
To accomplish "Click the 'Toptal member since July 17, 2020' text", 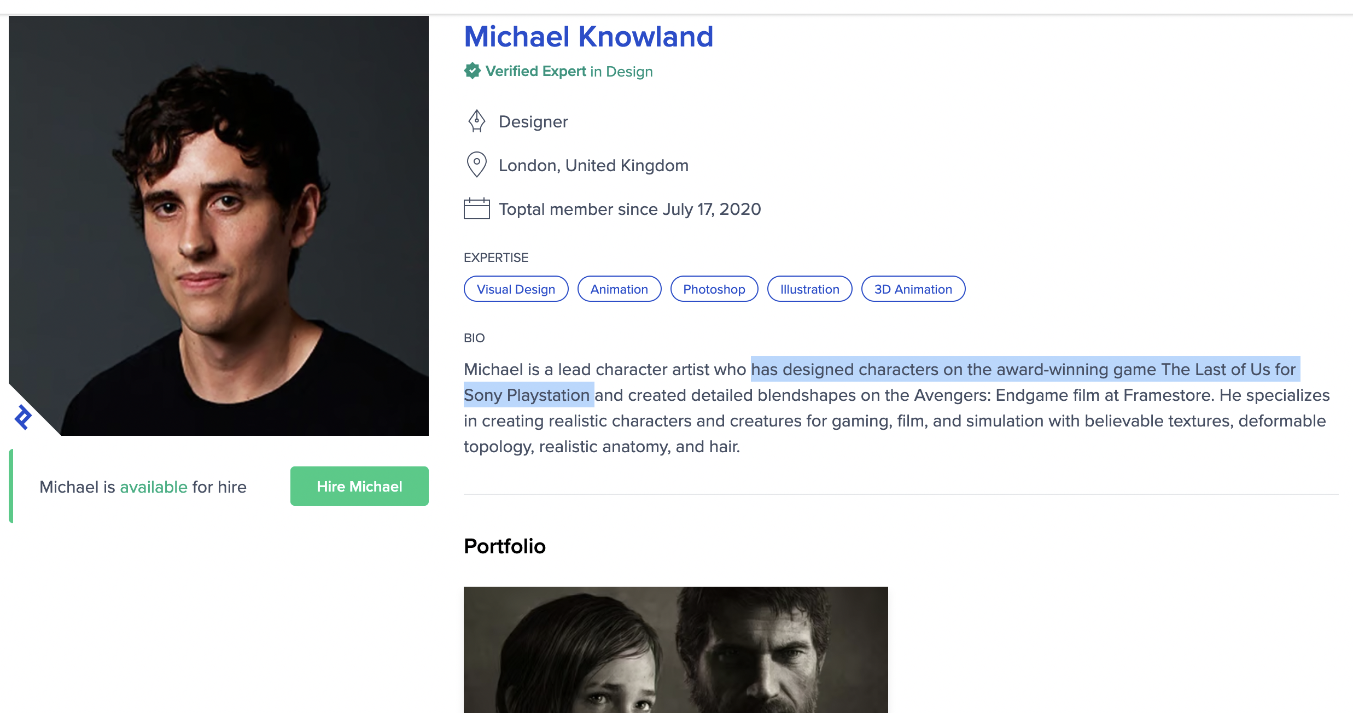I will point(629,209).
